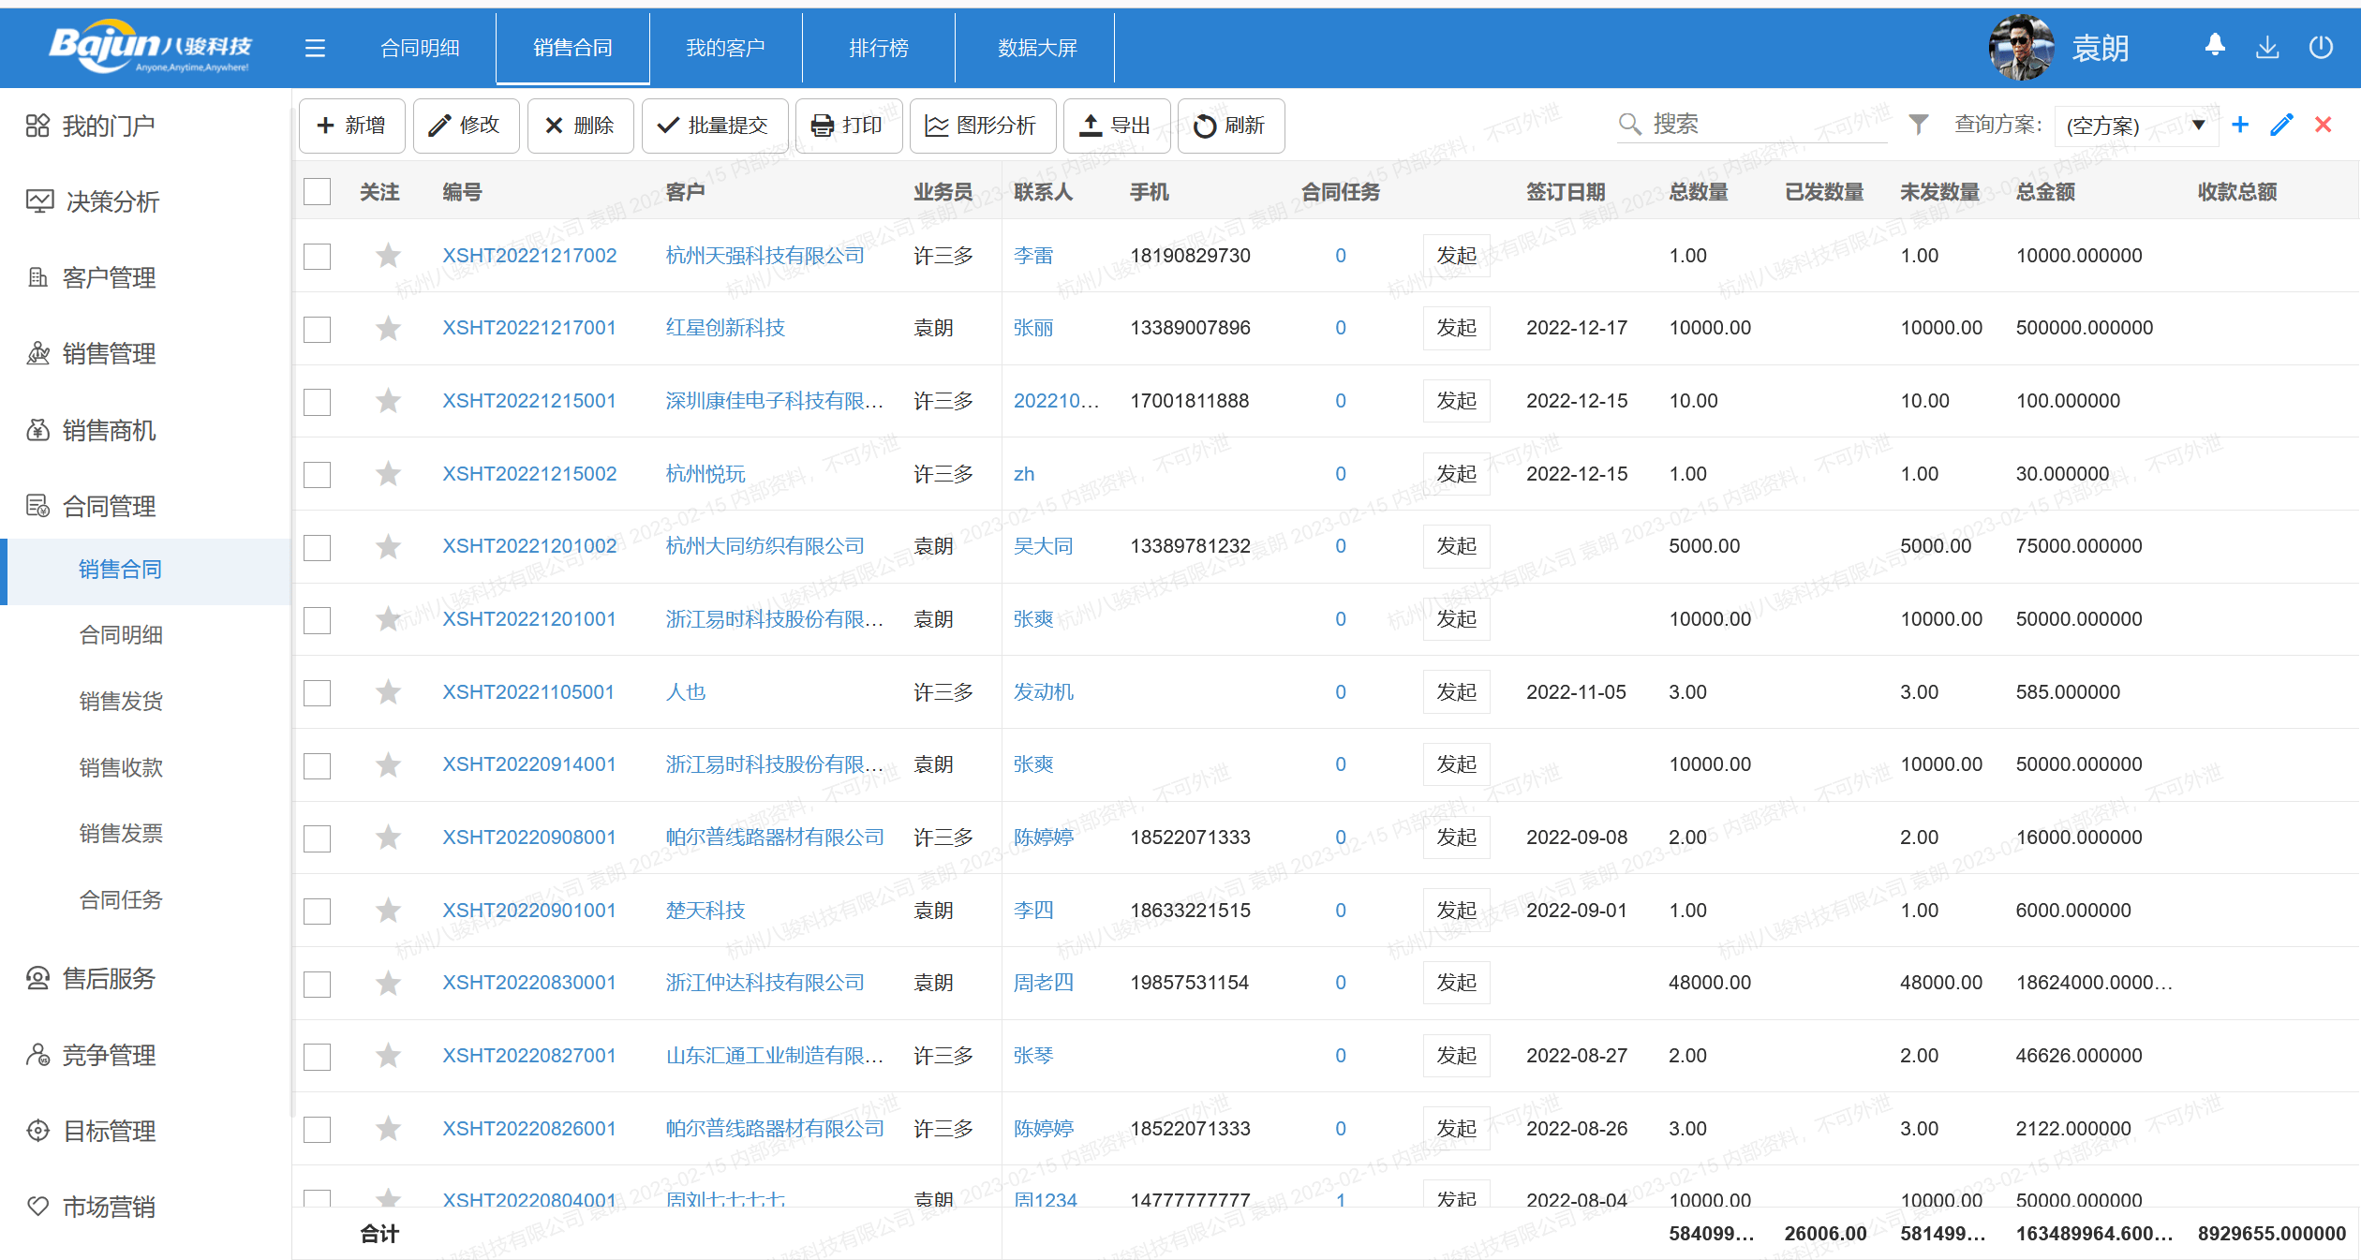This screenshot has height=1260, width=2361.
Task: Collapse the 合同管理 sidebar section
Action: 109,507
